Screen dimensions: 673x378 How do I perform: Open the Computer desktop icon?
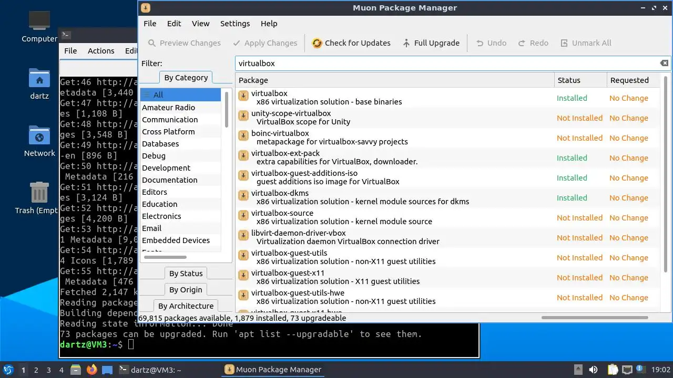click(39, 27)
